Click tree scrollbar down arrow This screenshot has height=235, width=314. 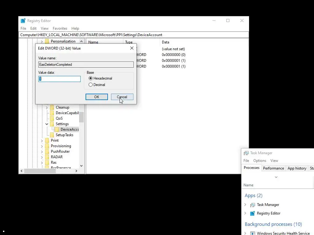click(81, 166)
